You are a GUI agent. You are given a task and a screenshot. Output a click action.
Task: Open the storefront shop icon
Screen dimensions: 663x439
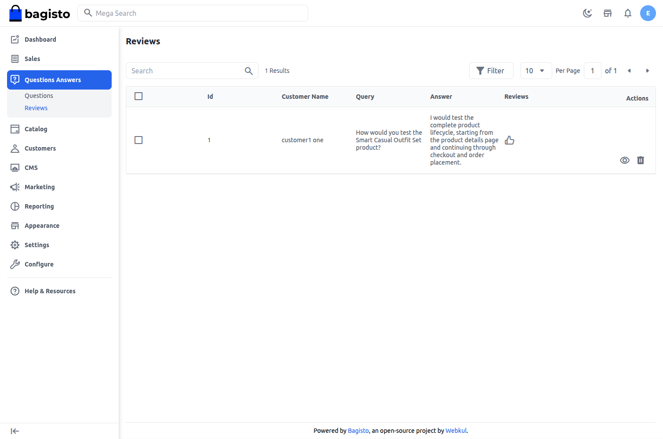pyautogui.click(x=608, y=13)
